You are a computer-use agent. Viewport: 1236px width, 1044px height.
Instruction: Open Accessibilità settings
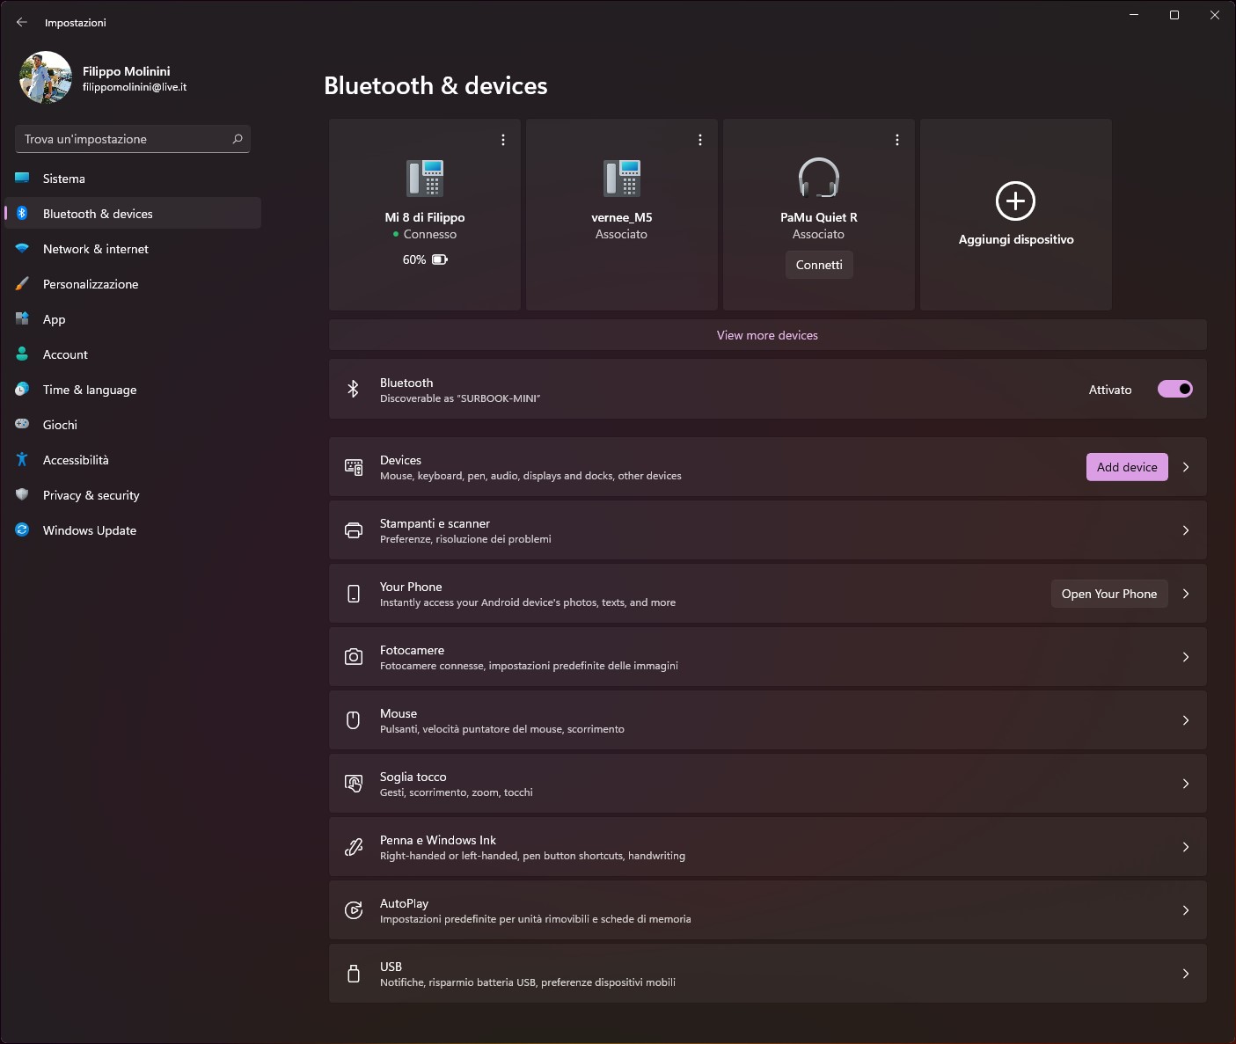[x=133, y=460]
